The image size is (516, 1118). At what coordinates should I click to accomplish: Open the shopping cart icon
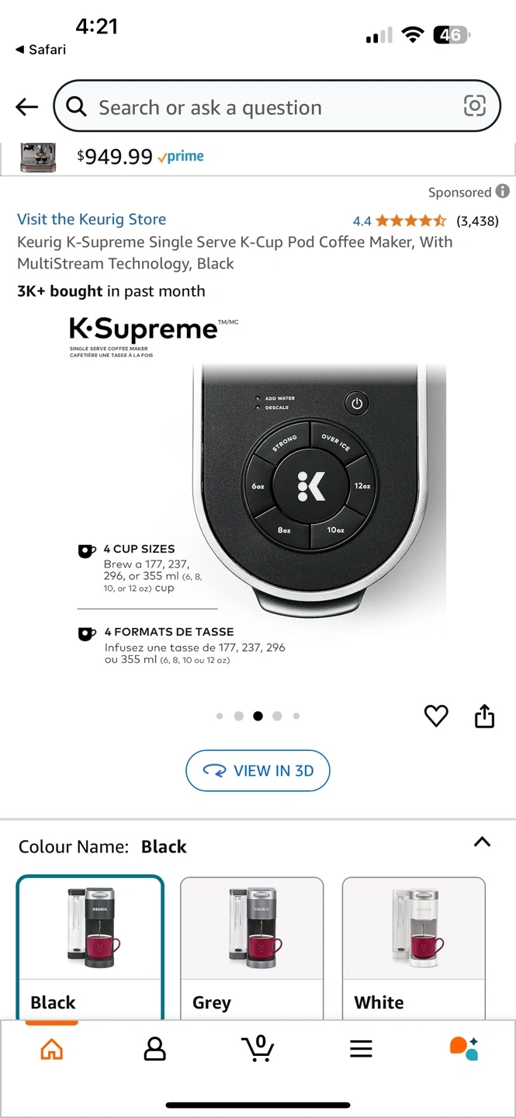258,1048
